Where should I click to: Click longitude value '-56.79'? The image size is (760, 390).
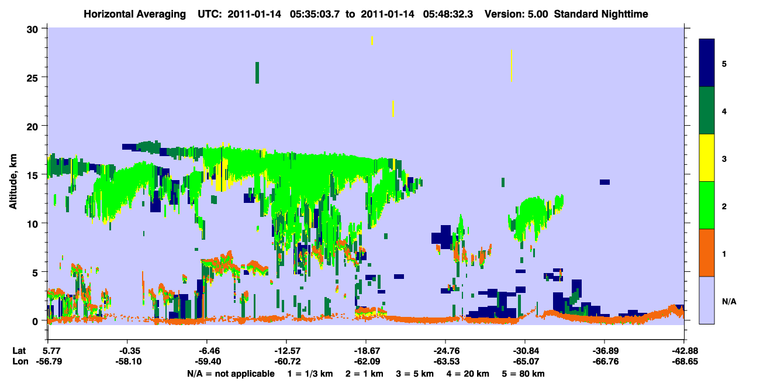(48, 361)
